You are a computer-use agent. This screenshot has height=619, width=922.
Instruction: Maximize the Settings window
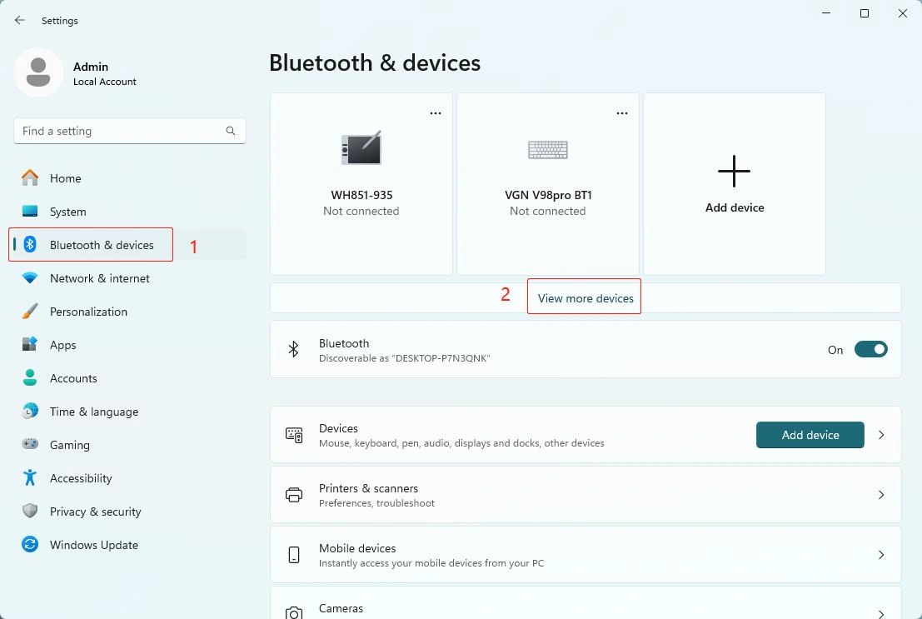[865, 13]
